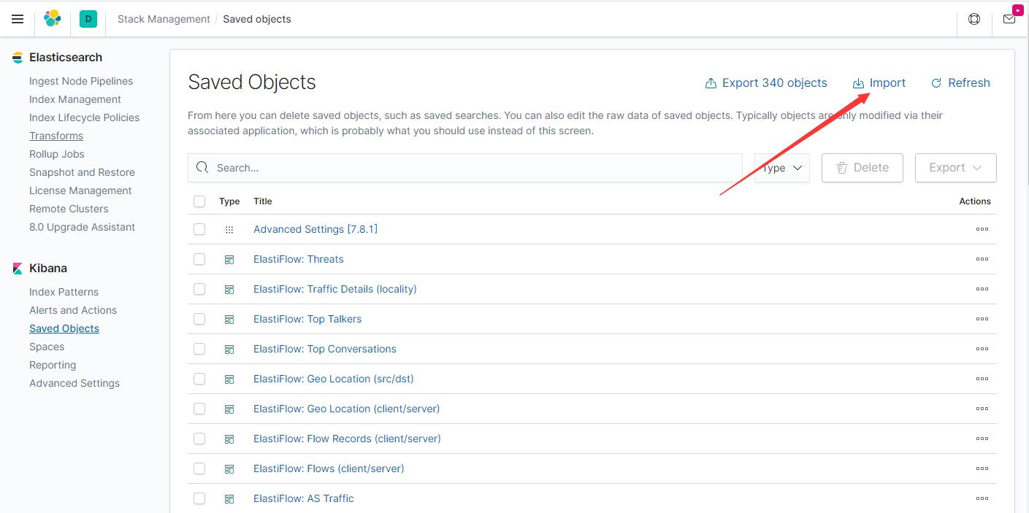Screen dimensions: 1029x513
Task: Open the help menu icon
Action: point(974,19)
